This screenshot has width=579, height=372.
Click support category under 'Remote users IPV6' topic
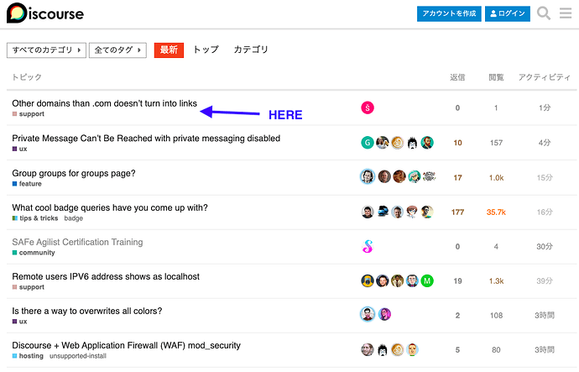(x=28, y=287)
